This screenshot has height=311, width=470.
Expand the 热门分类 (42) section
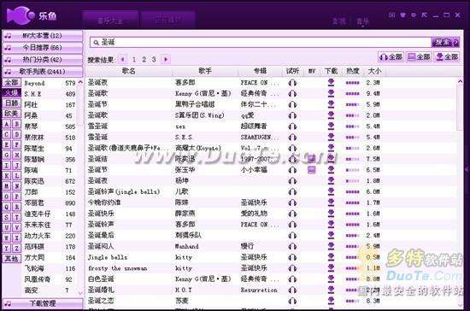(43, 60)
